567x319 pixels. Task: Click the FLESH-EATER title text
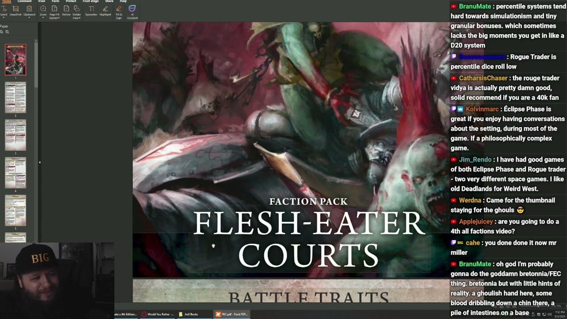(x=309, y=223)
